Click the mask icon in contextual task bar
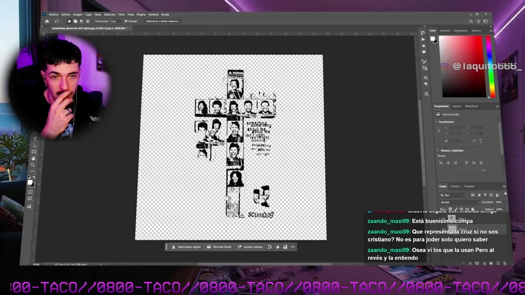The width and height of the screenshot is (525, 295). coord(269,247)
